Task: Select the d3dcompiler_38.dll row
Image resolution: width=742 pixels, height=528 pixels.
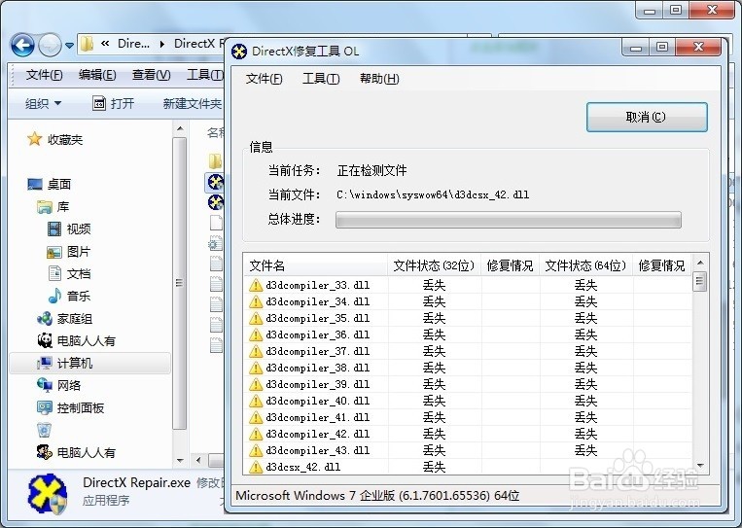Action: point(468,368)
